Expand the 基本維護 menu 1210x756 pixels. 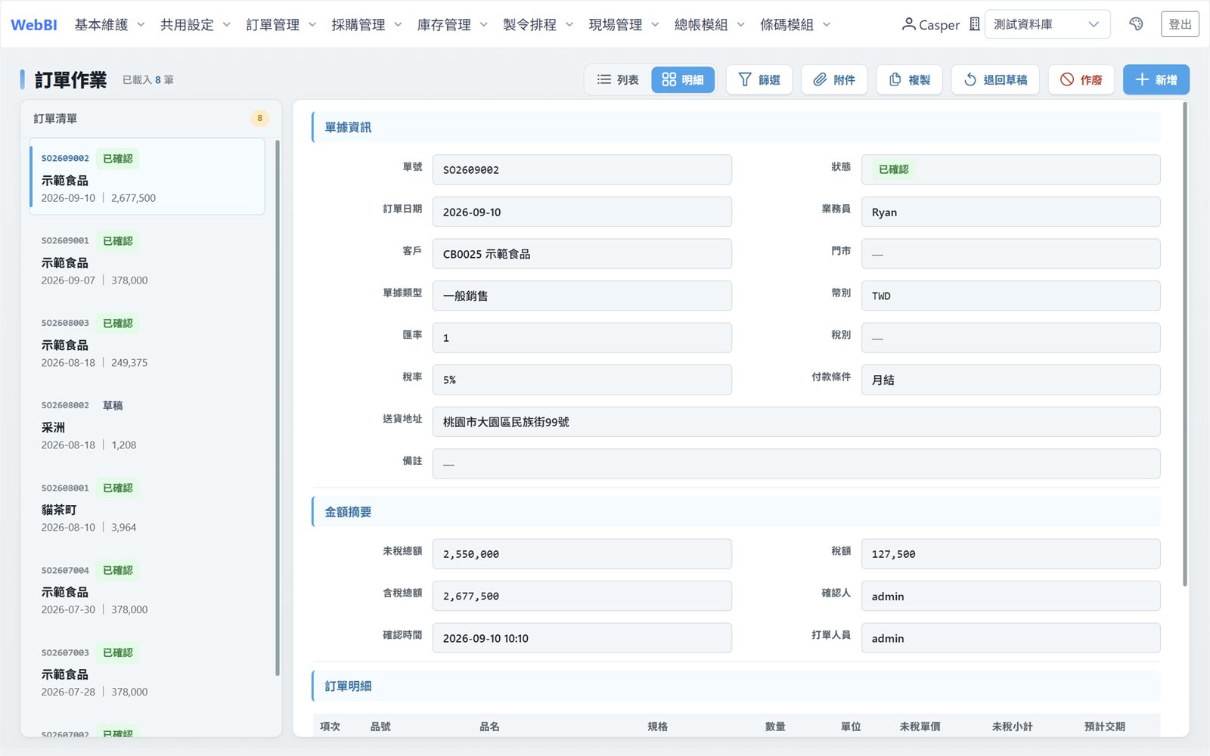pos(109,25)
